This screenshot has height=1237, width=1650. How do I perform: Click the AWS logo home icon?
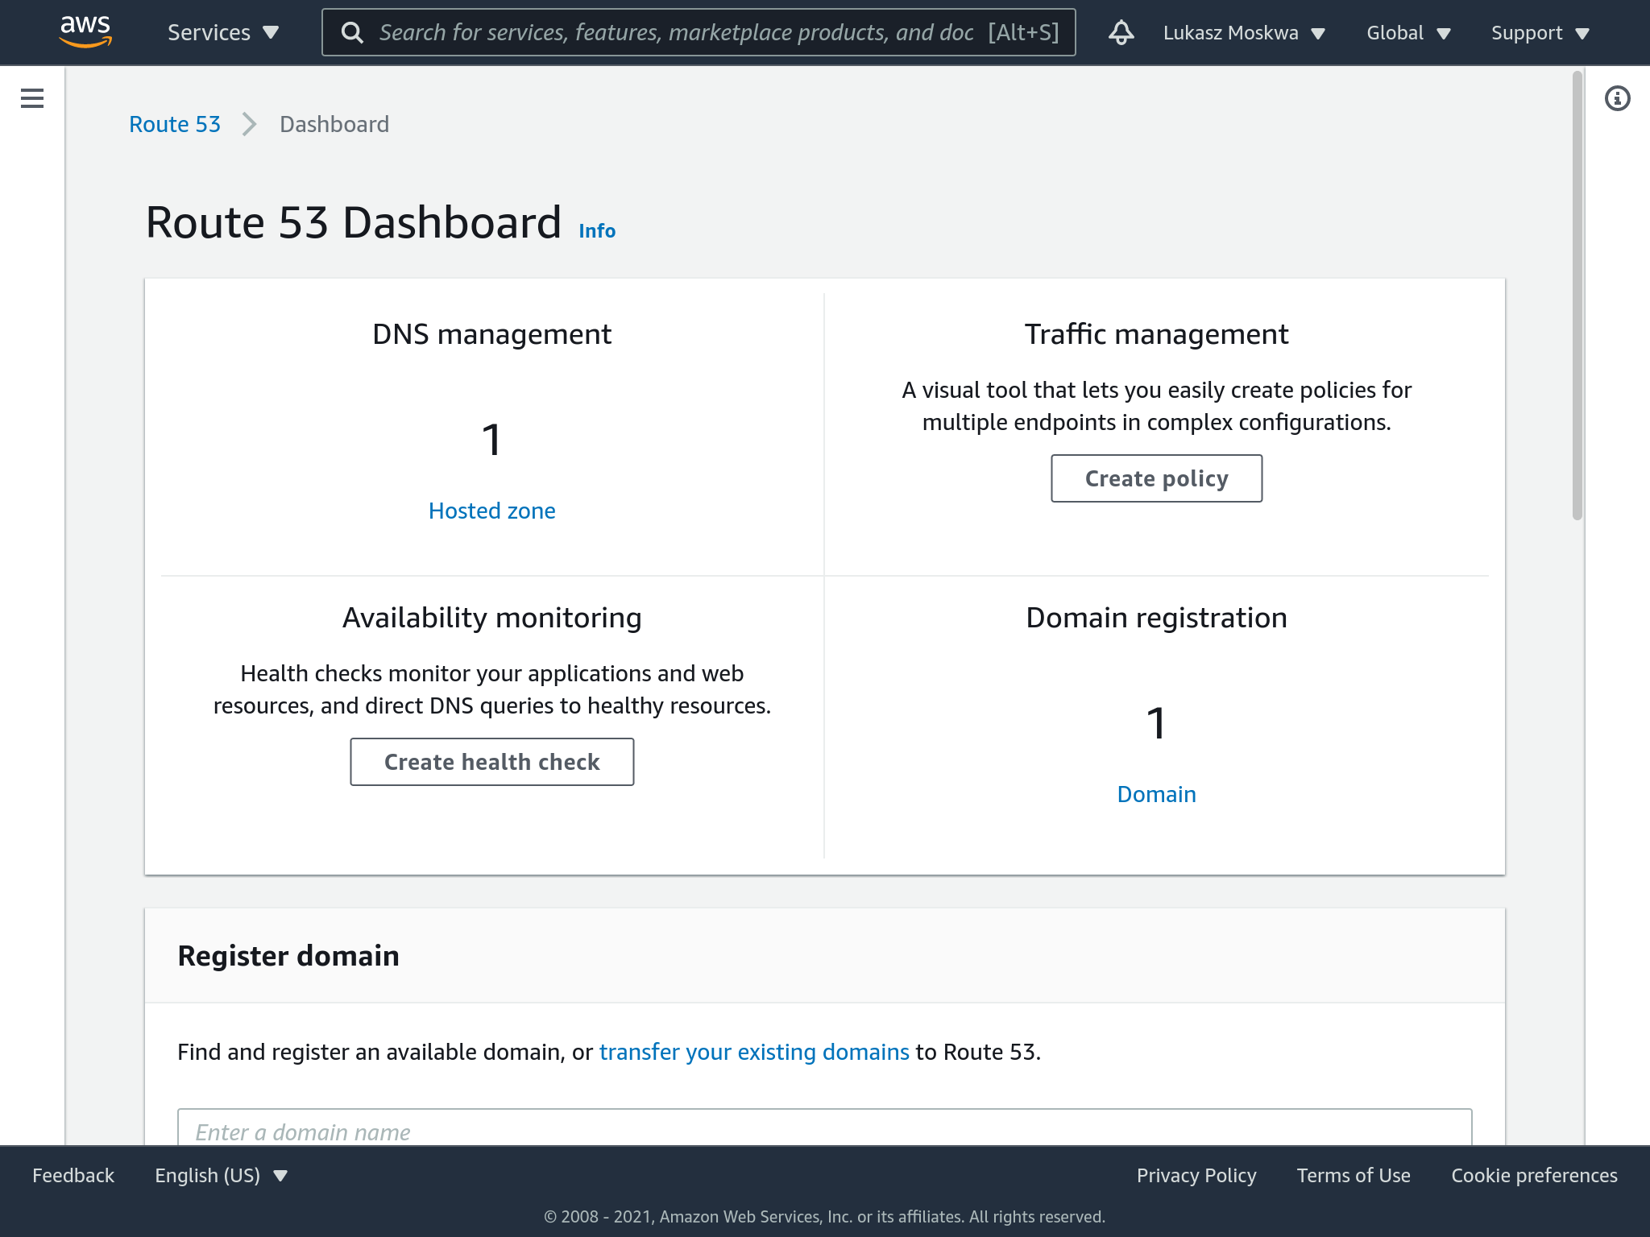coord(85,31)
